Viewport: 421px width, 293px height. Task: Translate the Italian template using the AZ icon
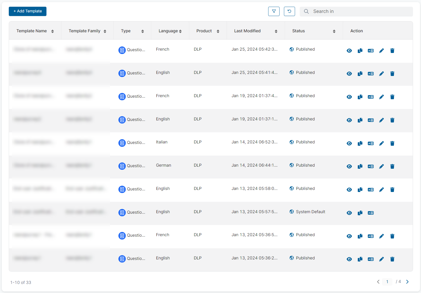tap(371, 143)
